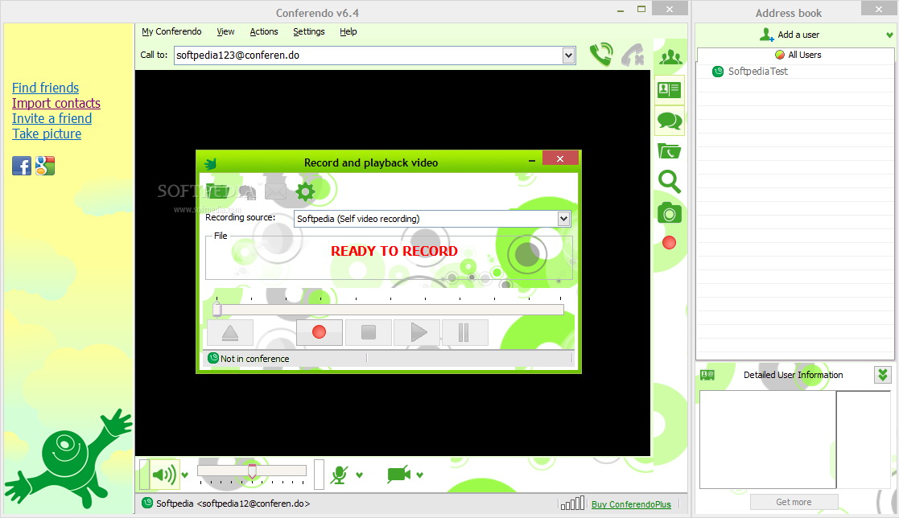Viewport: 899px width, 518px height.
Task: Close the Record and playback video dialog
Action: [x=560, y=158]
